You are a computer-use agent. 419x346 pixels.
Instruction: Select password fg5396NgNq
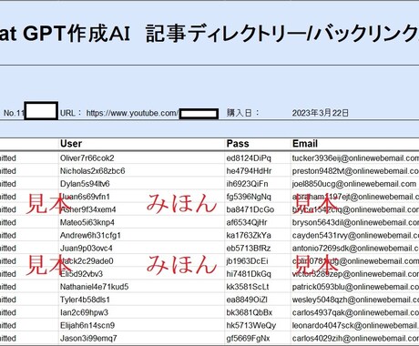point(249,197)
